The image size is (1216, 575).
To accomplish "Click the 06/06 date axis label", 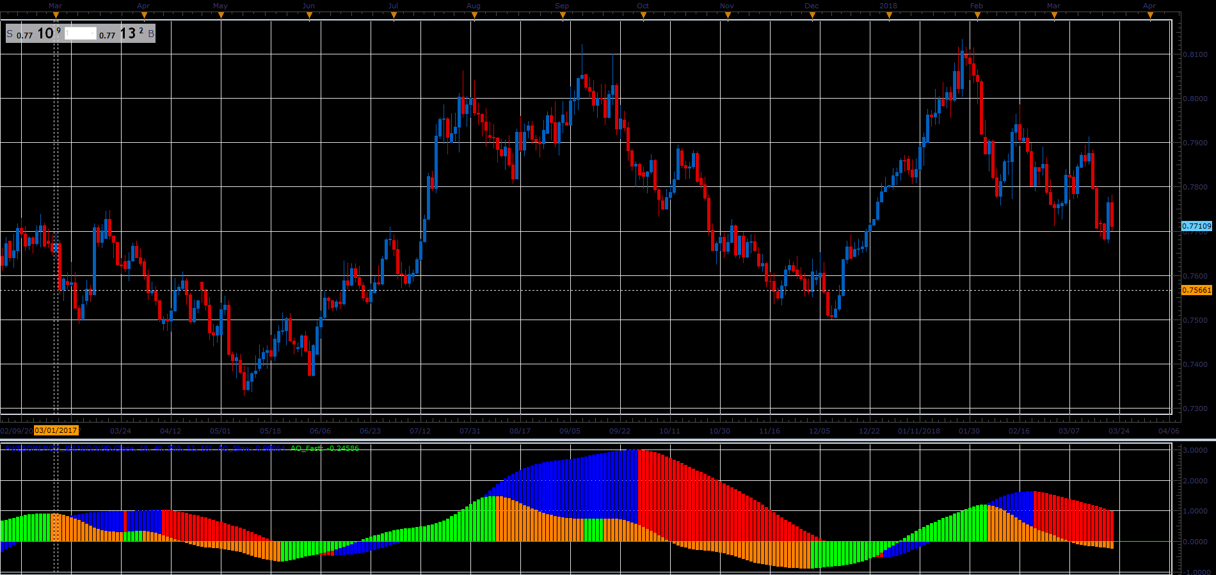I will pos(320,431).
